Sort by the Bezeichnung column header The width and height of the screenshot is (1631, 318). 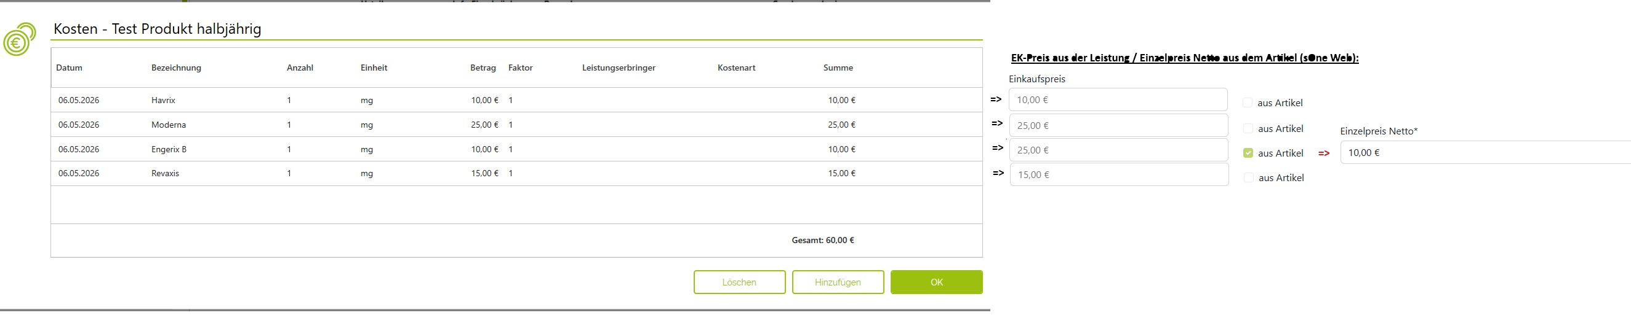pos(176,68)
